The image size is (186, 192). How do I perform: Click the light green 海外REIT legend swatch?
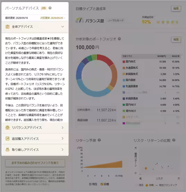pyautogui.click(x=124, y=111)
